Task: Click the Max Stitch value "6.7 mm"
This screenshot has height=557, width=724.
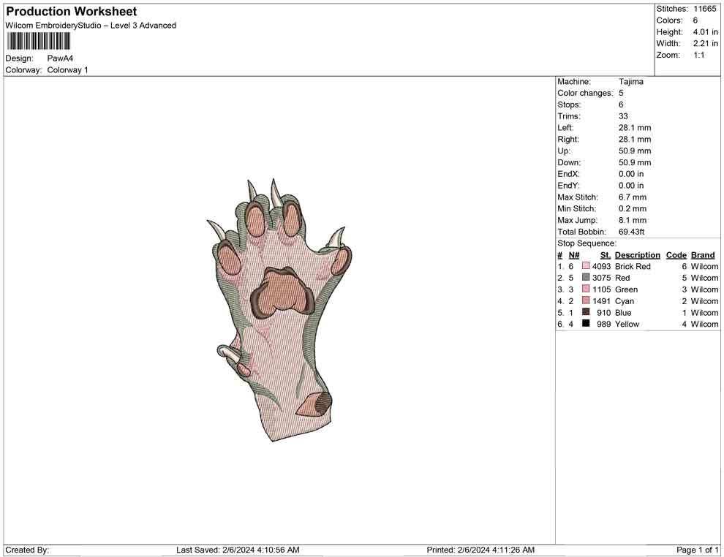Action: click(632, 197)
